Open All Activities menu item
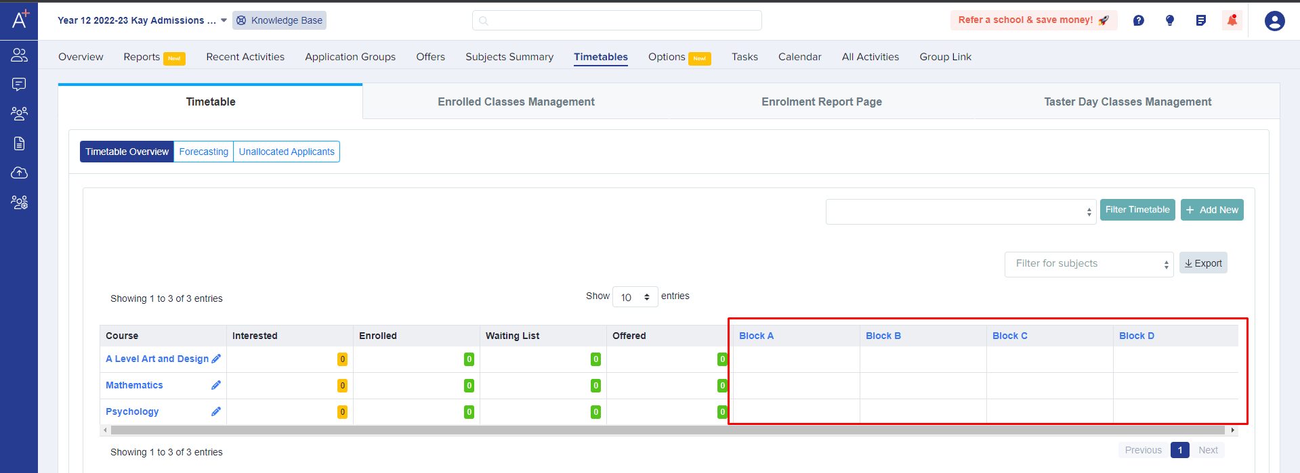 point(871,57)
